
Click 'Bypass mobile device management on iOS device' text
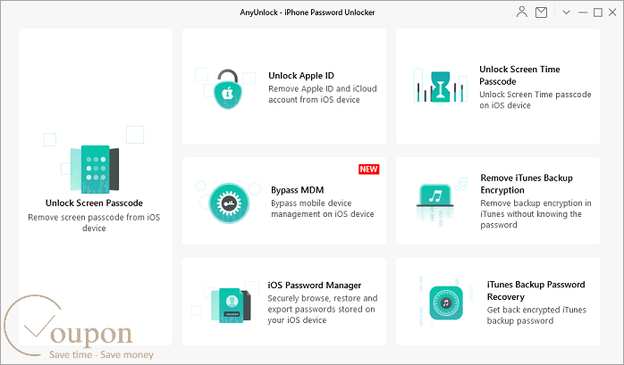pyautogui.click(x=323, y=209)
